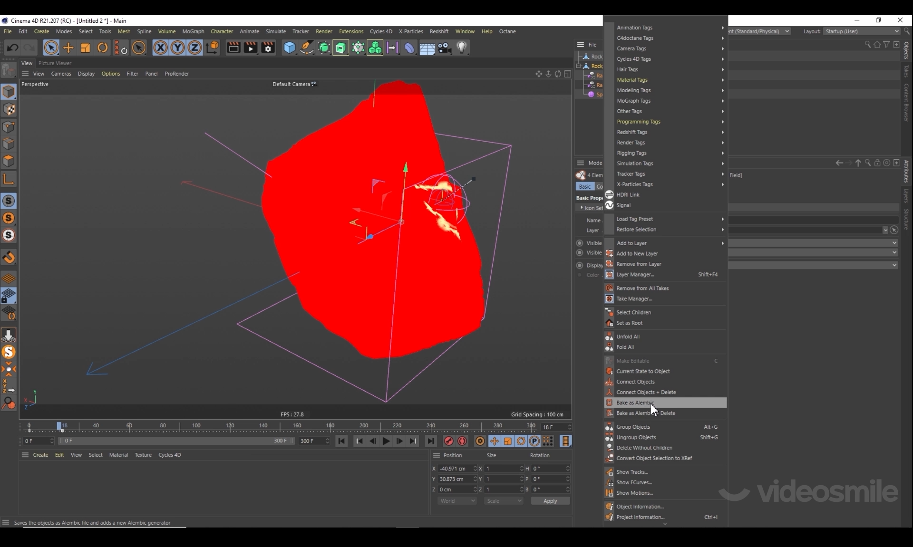Select the Move tool

pyautogui.click(x=68, y=48)
